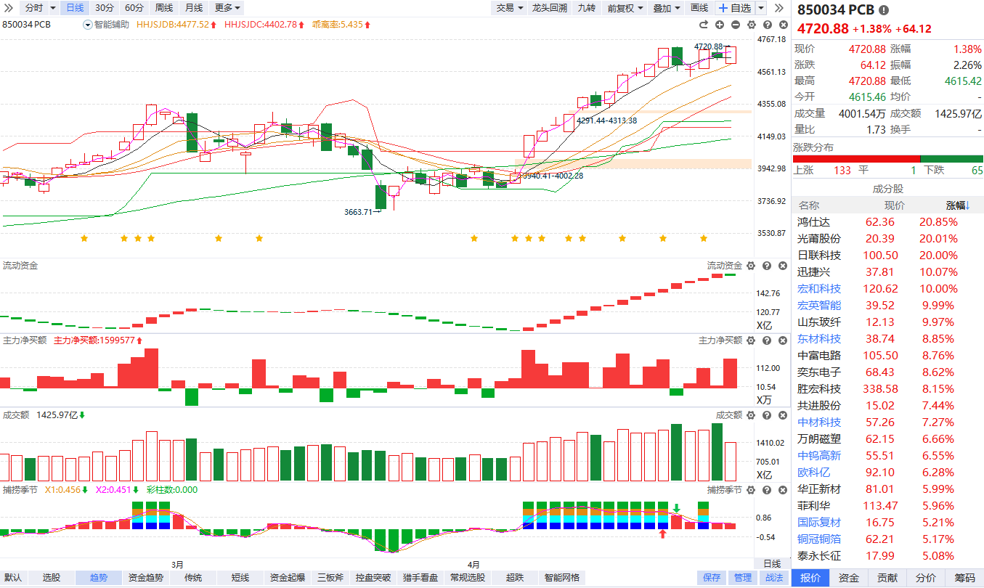Open the 前复权 adjustment dropdown
The width and height of the screenshot is (984, 588).
[x=625, y=8]
